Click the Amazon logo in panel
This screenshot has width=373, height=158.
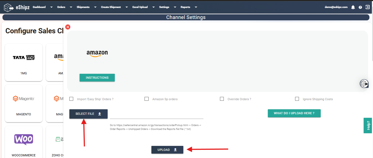(x=97, y=53)
